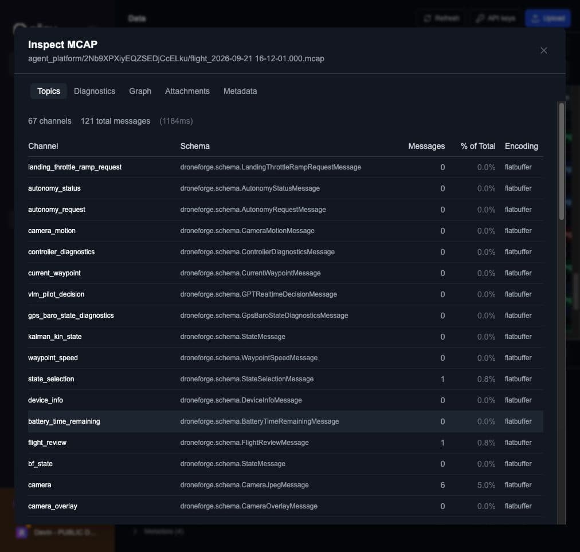Viewport: 580px width, 552px height.
Task: View the Metadata tab
Action: coord(240,91)
